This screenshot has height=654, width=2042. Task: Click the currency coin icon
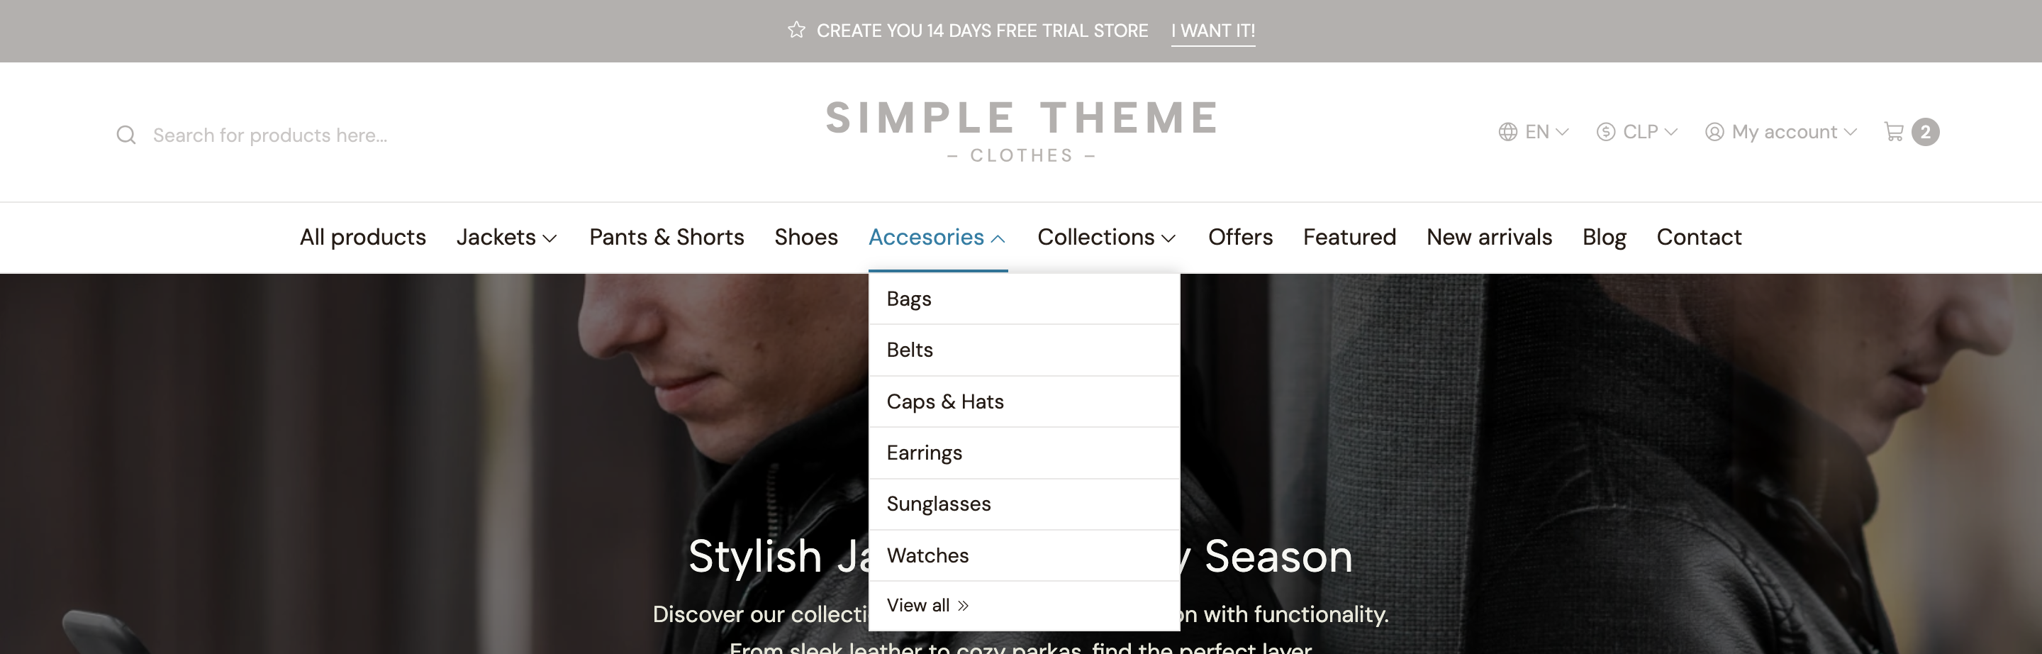(x=1605, y=133)
